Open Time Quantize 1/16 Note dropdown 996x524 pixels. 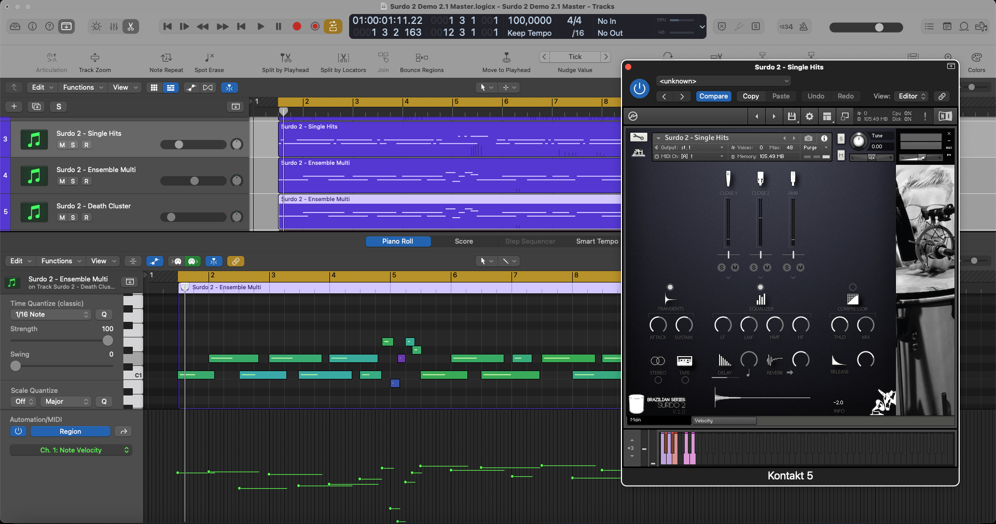(x=51, y=315)
